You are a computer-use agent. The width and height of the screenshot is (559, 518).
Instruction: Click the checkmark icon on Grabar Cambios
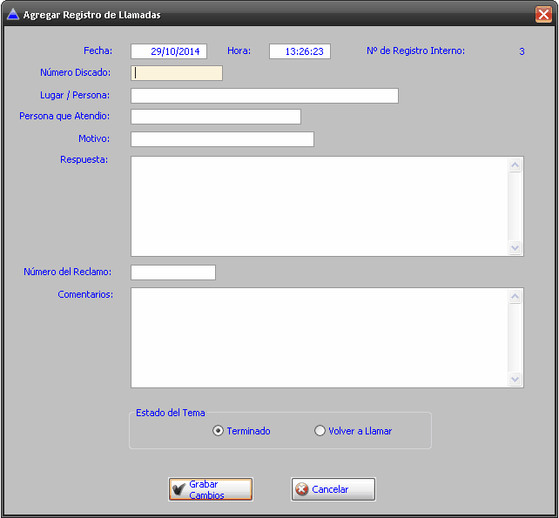click(x=178, y=489)
